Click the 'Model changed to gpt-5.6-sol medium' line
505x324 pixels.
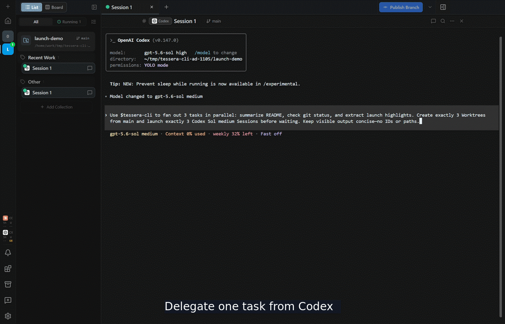tap(156, 96)
